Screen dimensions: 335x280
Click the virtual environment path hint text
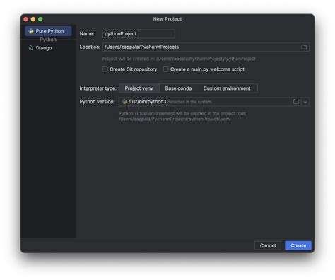pos(182,116)
